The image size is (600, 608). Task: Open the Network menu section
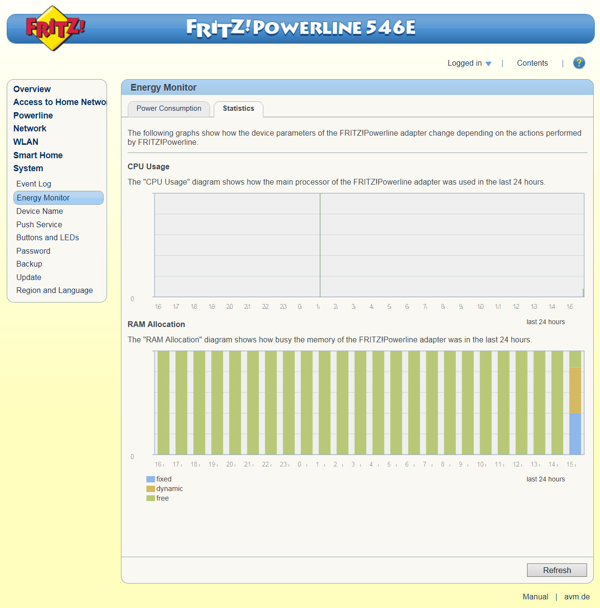[x=30, y=129]
